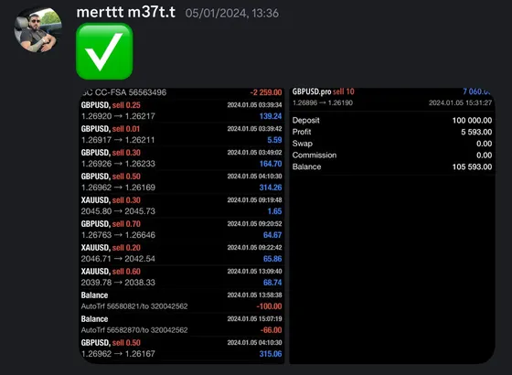
Task: Click the 05/01/2024, 13:36 message timestamp
Action: (232, 13)
